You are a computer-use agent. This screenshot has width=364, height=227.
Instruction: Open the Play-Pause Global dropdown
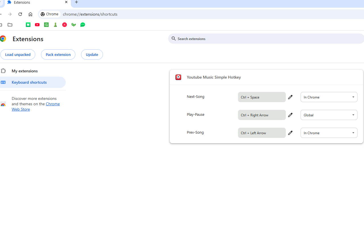point(329,115)
